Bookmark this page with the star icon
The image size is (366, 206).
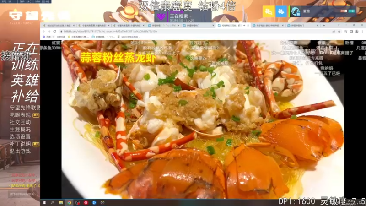tap(339, 31)
